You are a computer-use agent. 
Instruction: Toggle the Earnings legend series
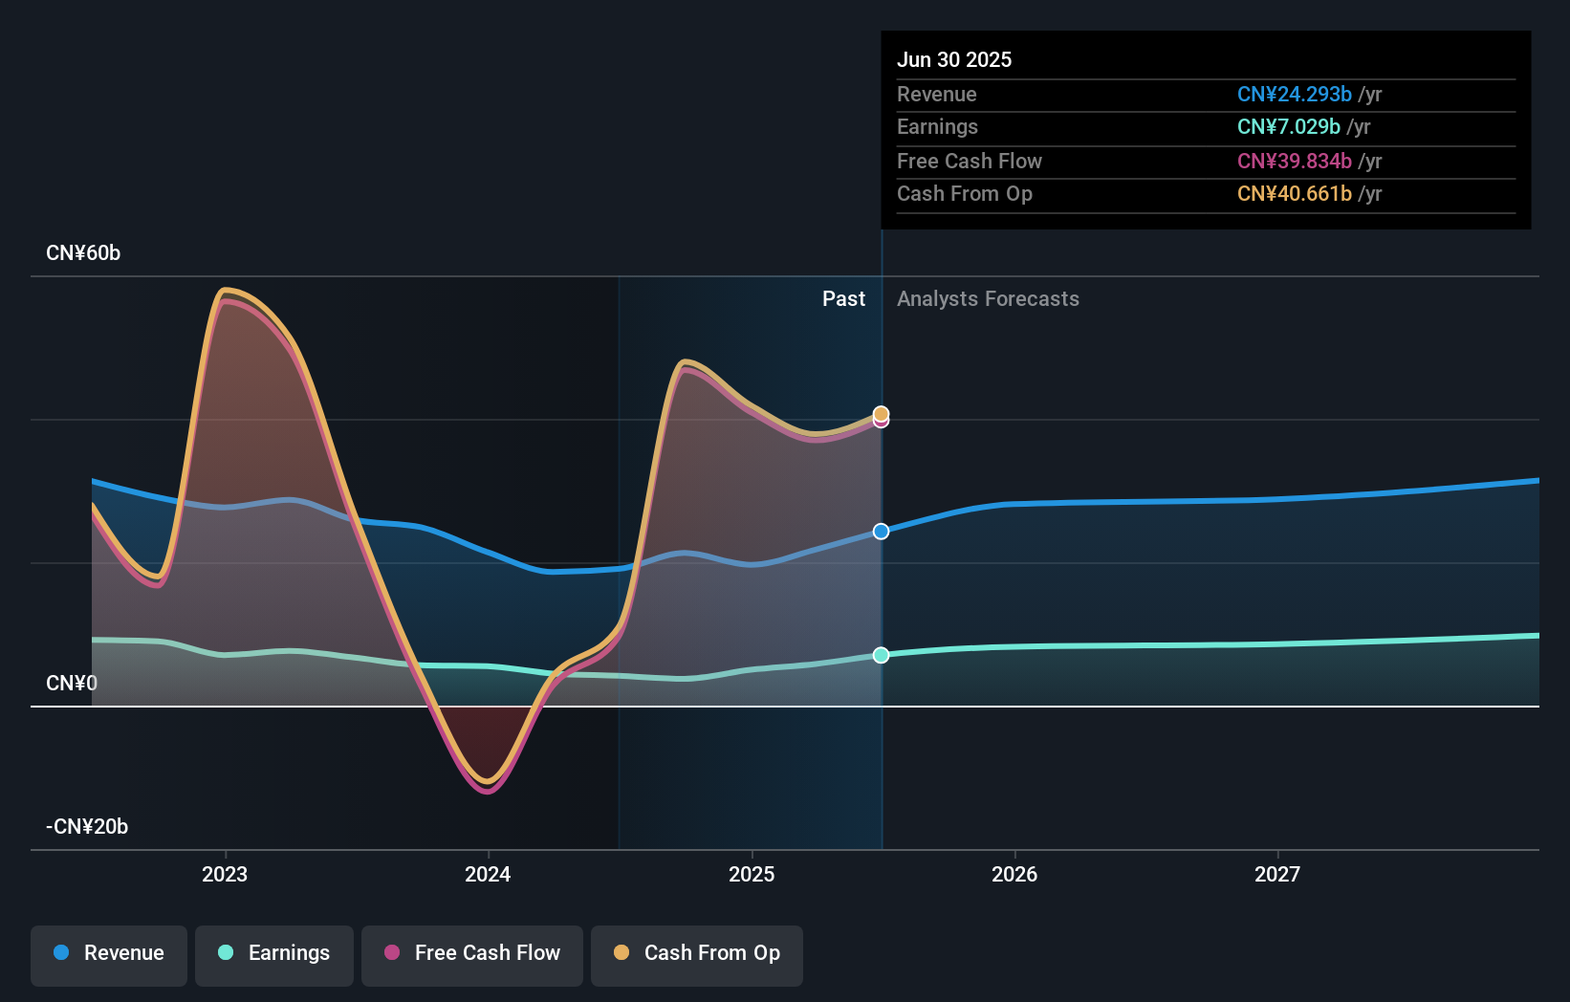pos(274,955)
